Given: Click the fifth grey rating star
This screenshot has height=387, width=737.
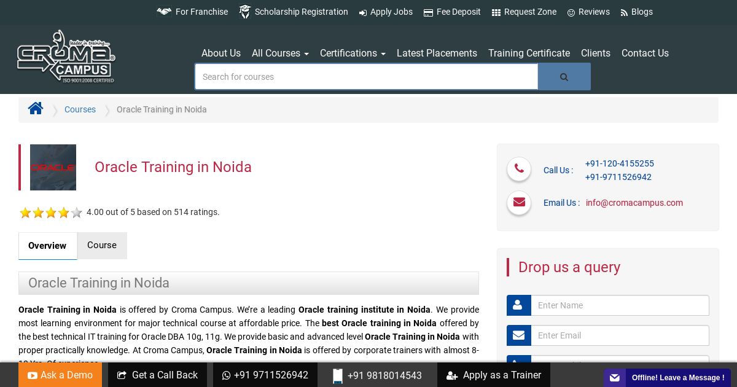Looking at the screenshot, I should (76, 213).
